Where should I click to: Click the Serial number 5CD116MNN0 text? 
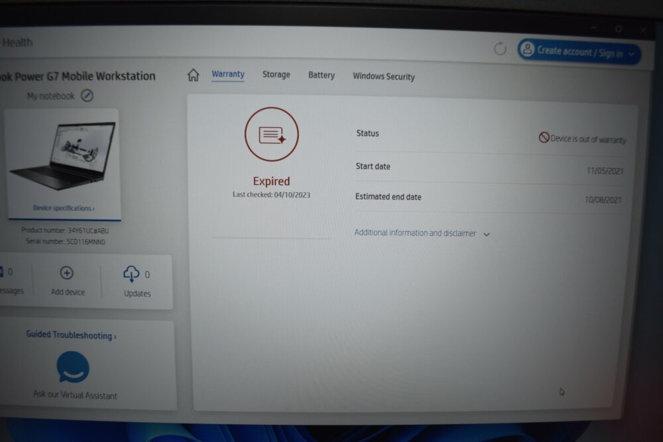(65, 242)
